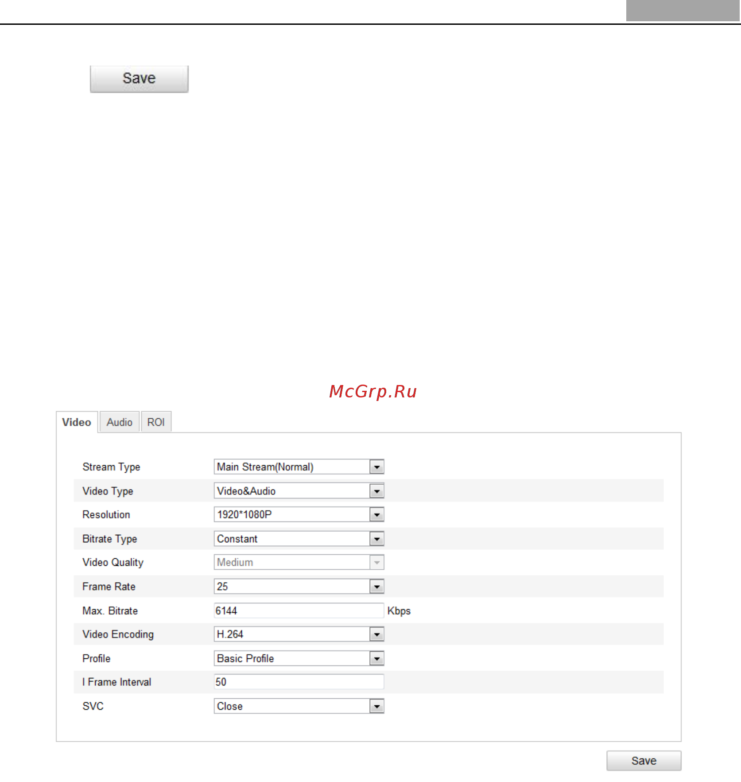Open the Stream Type dropdown
The width and height of the screenshot is (741, 782).
pyautogui.click(x=299, y=467)
